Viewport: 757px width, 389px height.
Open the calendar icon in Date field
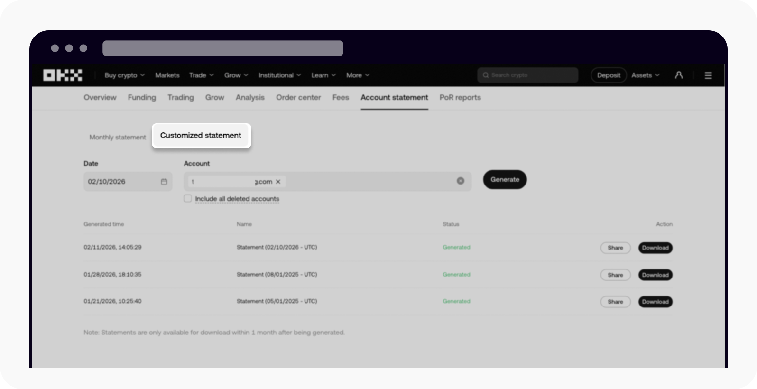(164, 182)
